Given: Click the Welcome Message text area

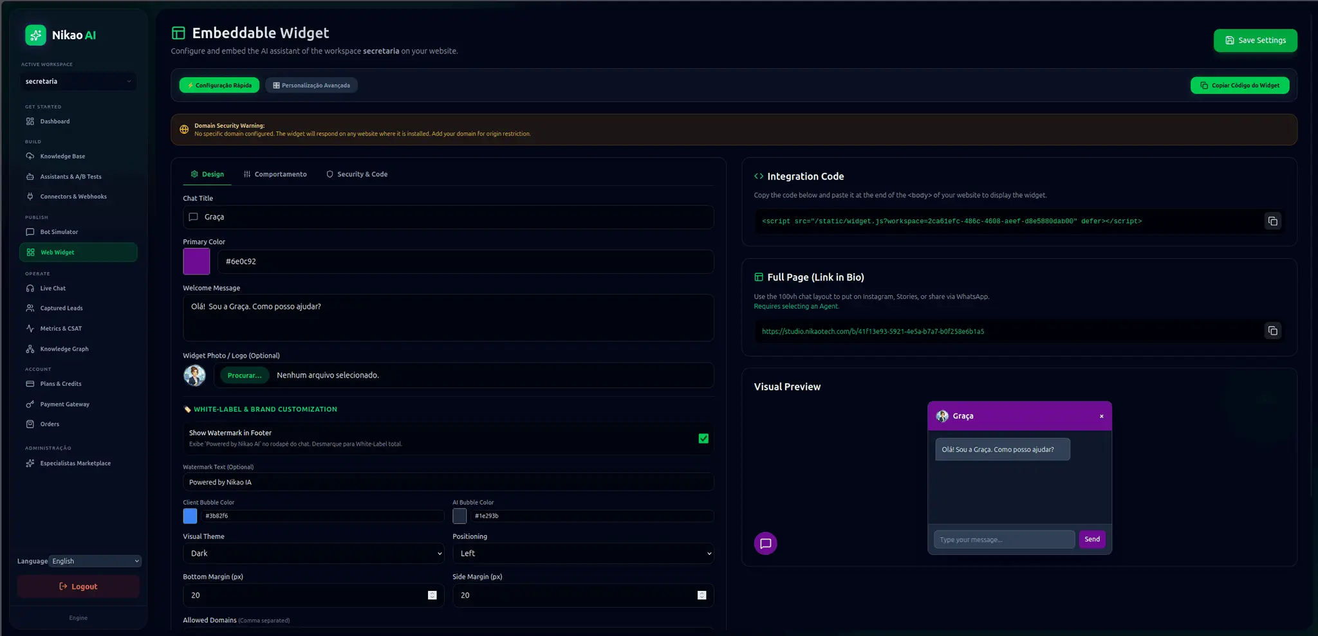Looking at the screenshot, I should [449, 318].
